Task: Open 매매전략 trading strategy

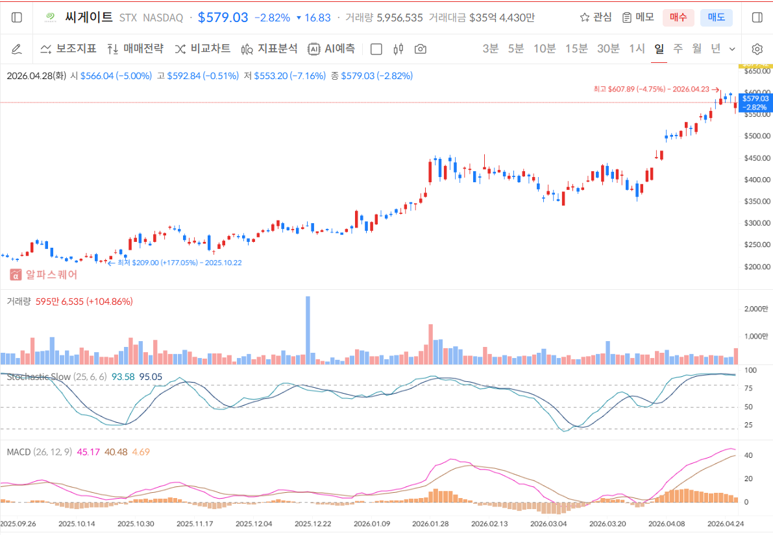Action: click(x=135, y=49)
